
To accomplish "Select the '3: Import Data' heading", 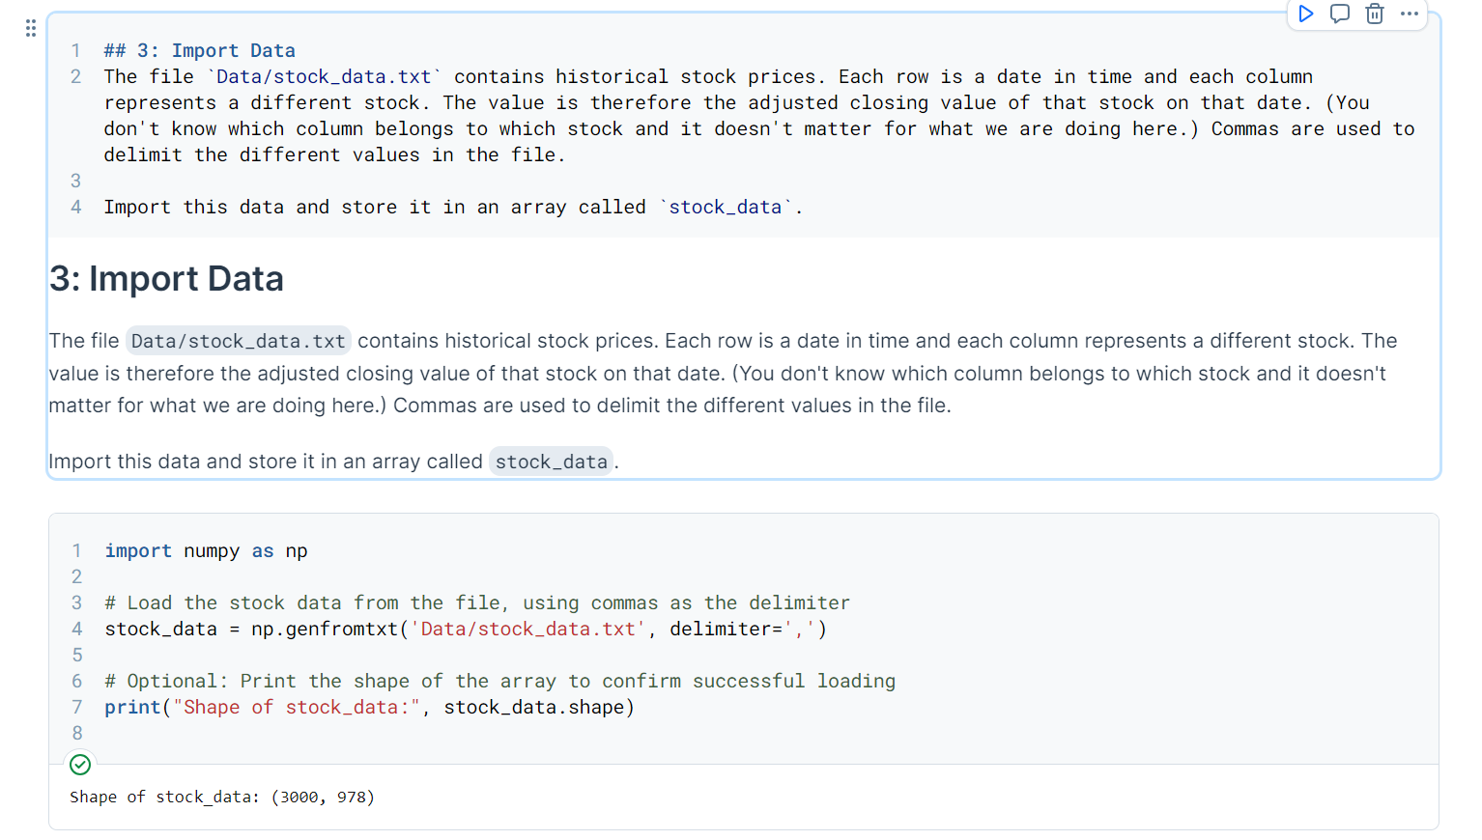I will tap(166, 279).
